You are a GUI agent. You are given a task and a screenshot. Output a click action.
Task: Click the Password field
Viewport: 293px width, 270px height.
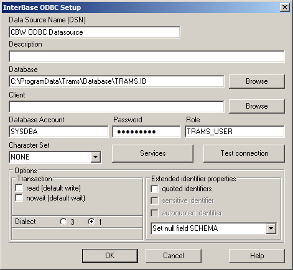(x=146, y=132)
